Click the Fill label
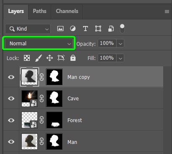 pos(91,58)
